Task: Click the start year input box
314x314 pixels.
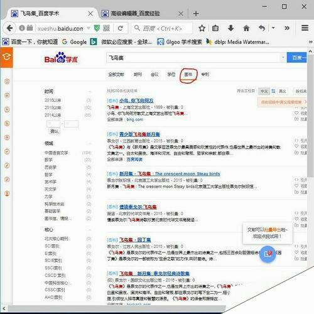Action: click(53, 124)
